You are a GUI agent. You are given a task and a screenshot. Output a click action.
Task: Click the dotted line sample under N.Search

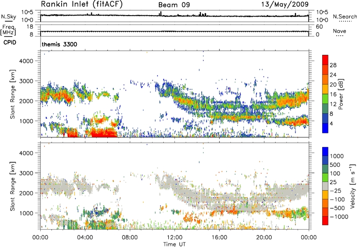[x=345, y=21]
